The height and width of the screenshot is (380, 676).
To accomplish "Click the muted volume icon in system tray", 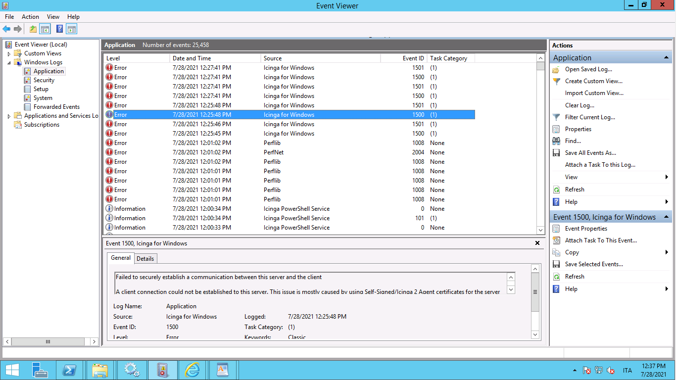I will click(611, 370).
